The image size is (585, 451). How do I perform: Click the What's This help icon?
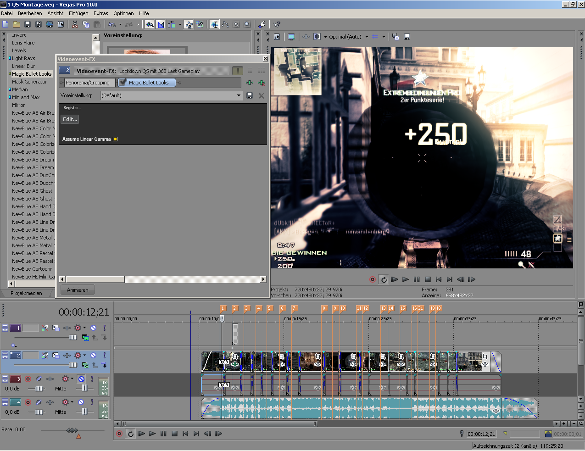277,24
